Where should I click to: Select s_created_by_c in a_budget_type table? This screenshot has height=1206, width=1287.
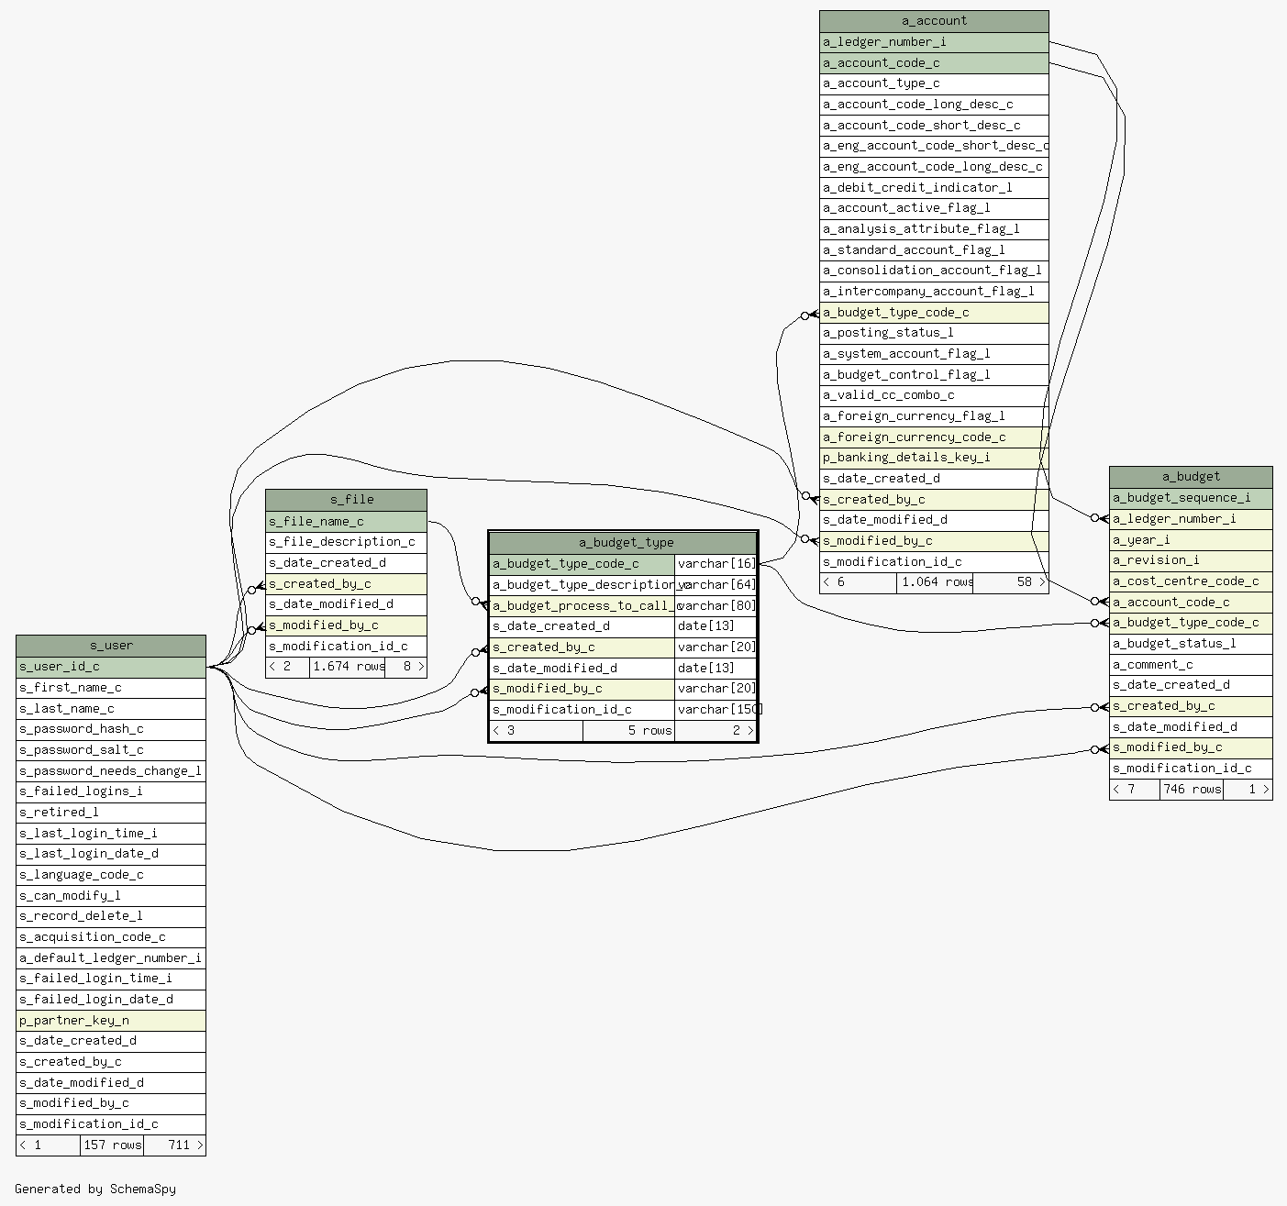coord(582,647)
